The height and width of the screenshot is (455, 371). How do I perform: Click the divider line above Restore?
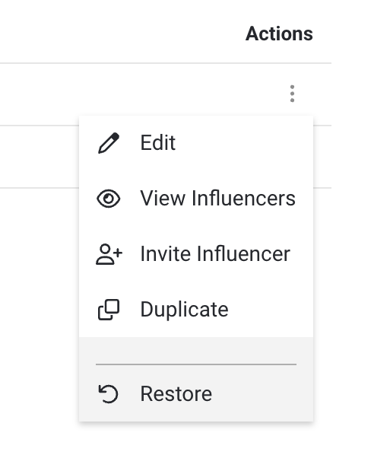[196, 364]
